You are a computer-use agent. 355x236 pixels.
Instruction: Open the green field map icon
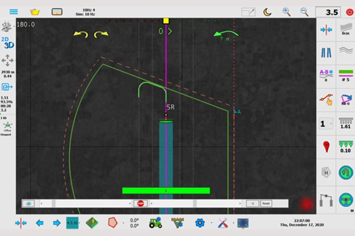click(91, 223)
